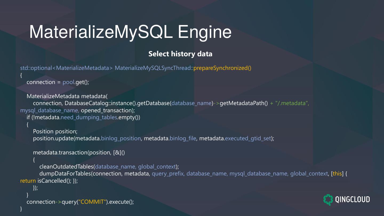Image resolution: width=384 pixels, height=216 pixels.
Task: Click the "getMetadataPath()" call
Action: coord(244,103)
